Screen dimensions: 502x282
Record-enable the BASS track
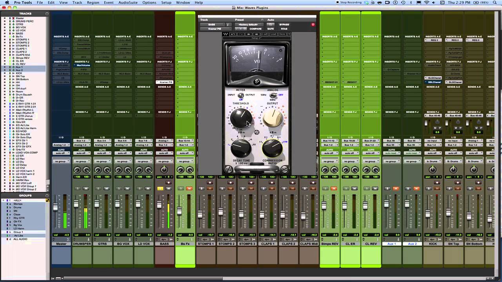pos(168,183)
